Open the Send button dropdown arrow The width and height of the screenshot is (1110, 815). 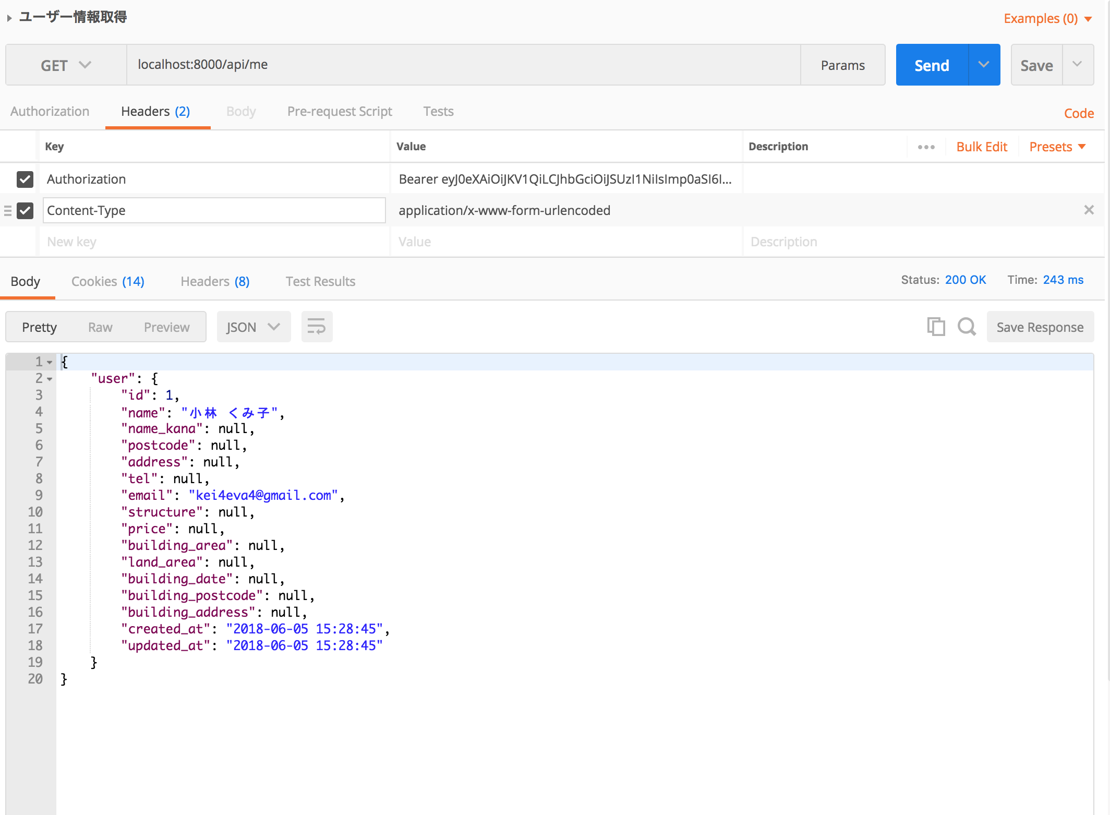(984, 65)
